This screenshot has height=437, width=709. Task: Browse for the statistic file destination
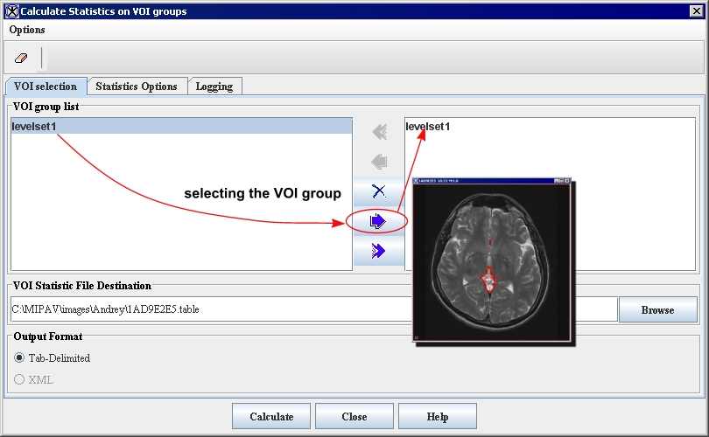(x=657, y=310)
